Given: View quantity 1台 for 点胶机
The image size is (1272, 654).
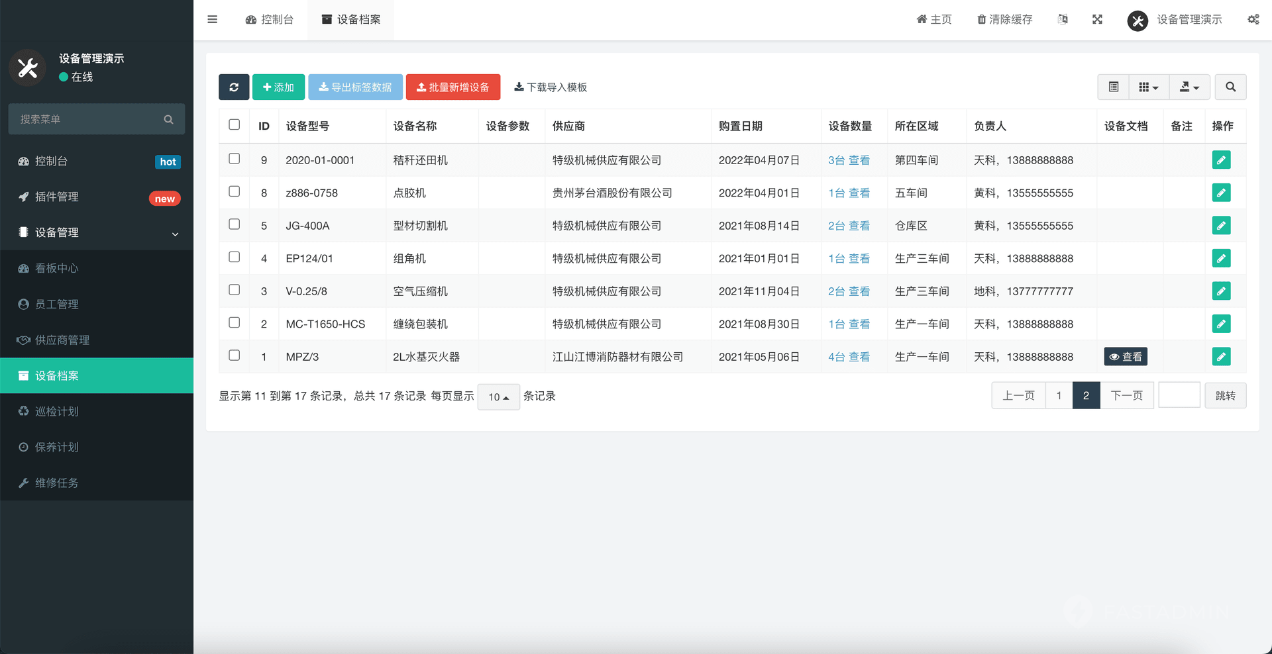Looking at the screenshot, I should (x=849, y=193).
